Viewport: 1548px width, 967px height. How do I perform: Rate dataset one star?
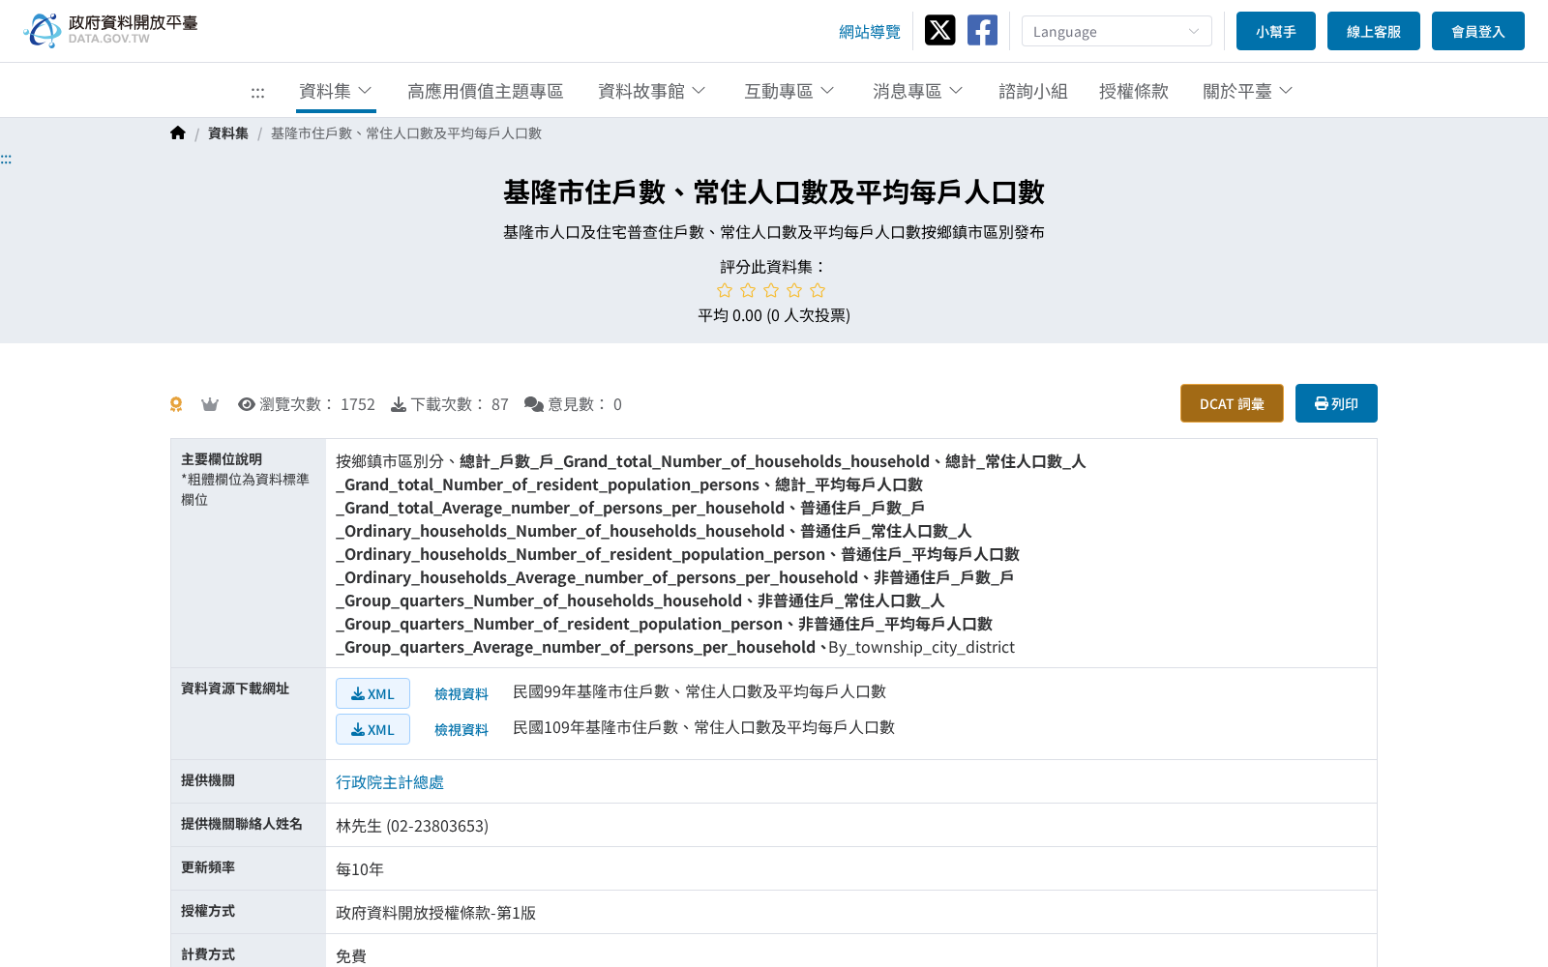(x=725, y=290)
